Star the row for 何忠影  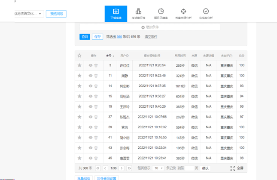tap(79, 86)
